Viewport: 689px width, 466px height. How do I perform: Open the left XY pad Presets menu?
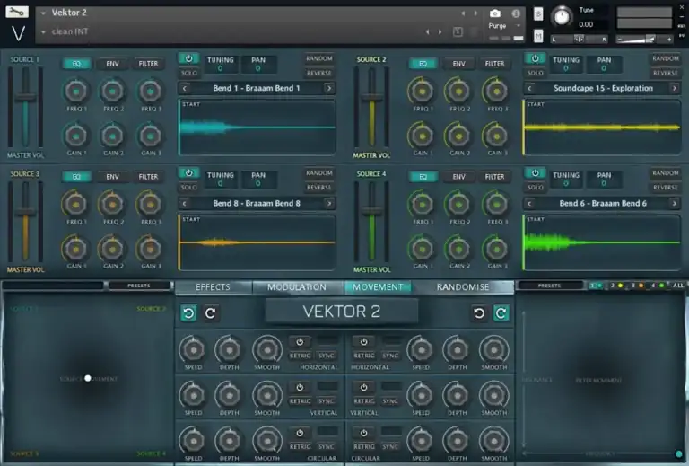pos(139,286)
